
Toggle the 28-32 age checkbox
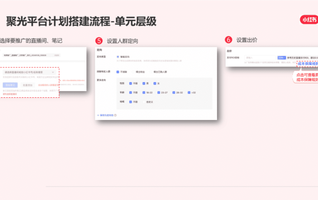tap(174, 93)
